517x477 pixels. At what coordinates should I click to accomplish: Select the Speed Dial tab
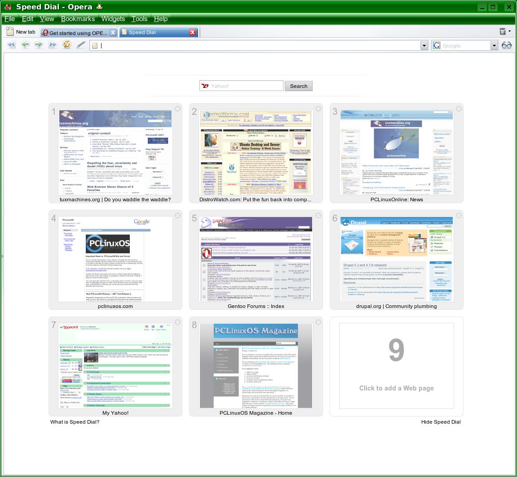(158, 32)
